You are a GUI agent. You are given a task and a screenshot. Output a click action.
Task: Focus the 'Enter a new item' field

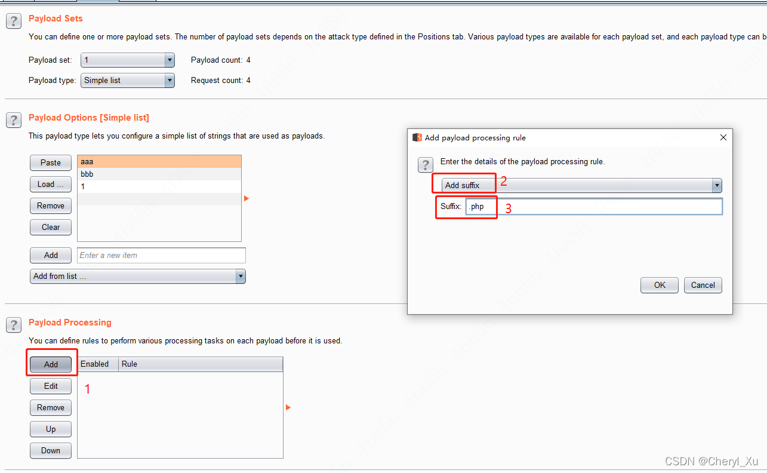[161, 255]
